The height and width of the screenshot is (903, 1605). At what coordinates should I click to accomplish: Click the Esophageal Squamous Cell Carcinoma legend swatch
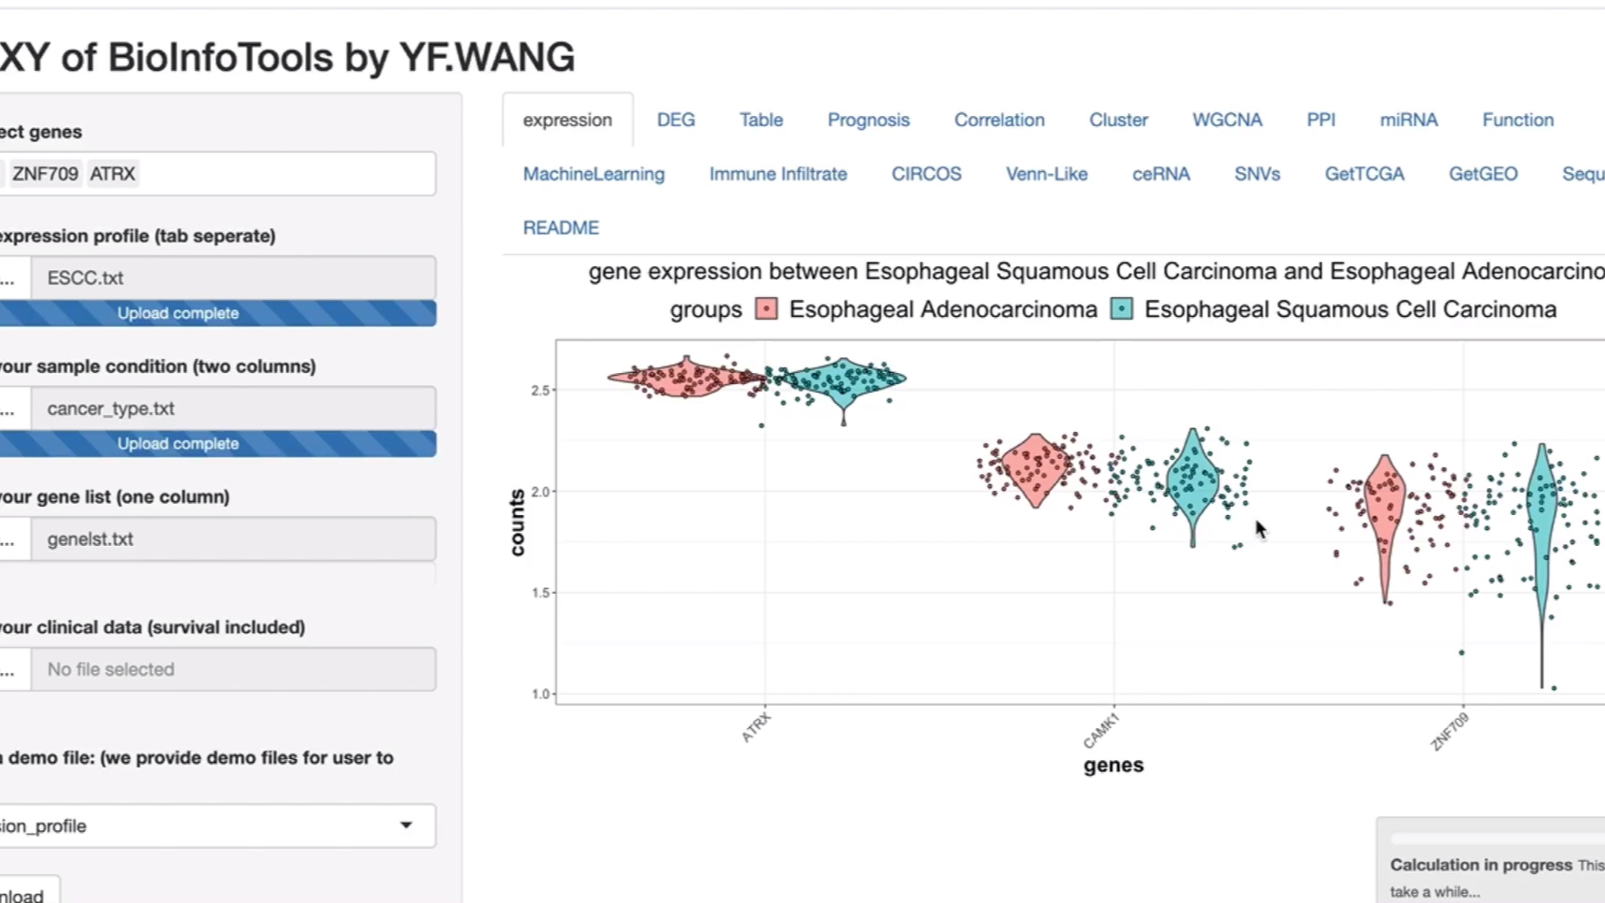(1122, 309)
